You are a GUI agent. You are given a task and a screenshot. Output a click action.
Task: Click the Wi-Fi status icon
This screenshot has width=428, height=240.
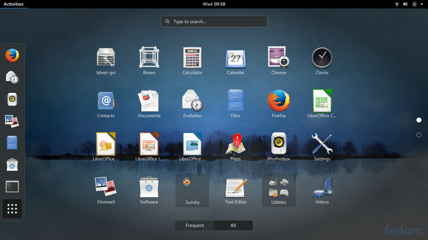coord(397,4)
